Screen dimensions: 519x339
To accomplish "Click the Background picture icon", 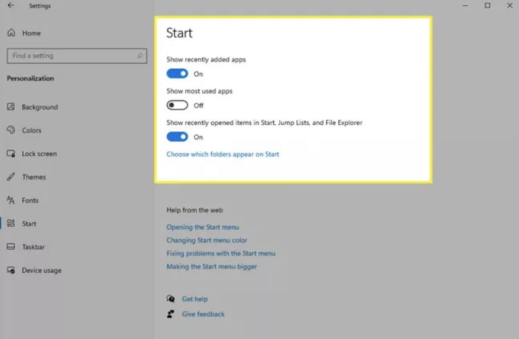I will coord(11,107).
